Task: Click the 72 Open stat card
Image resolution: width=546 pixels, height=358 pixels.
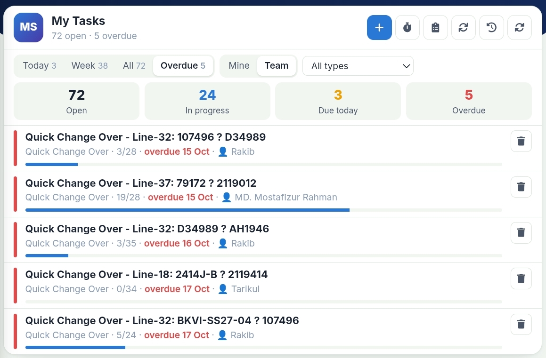Action: click(77, 101)
